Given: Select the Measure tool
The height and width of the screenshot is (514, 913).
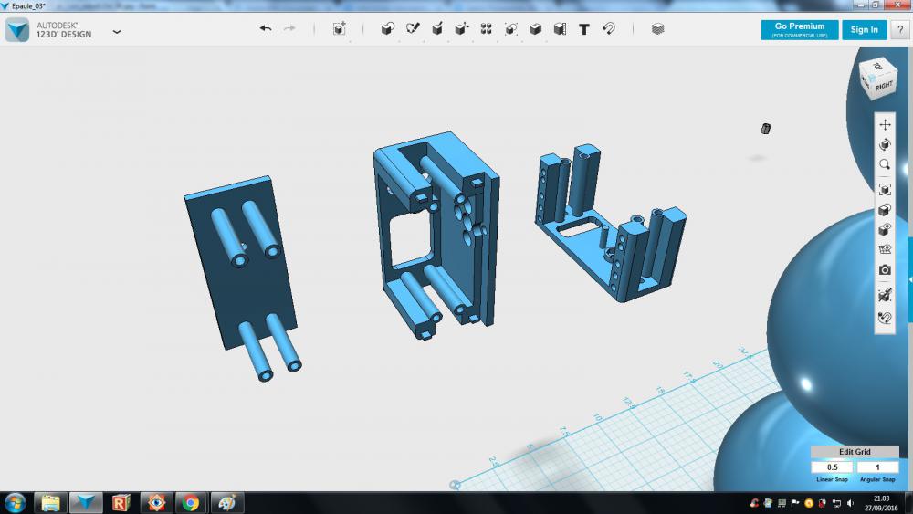Looking at the screenshot, I should pos(561,28).
